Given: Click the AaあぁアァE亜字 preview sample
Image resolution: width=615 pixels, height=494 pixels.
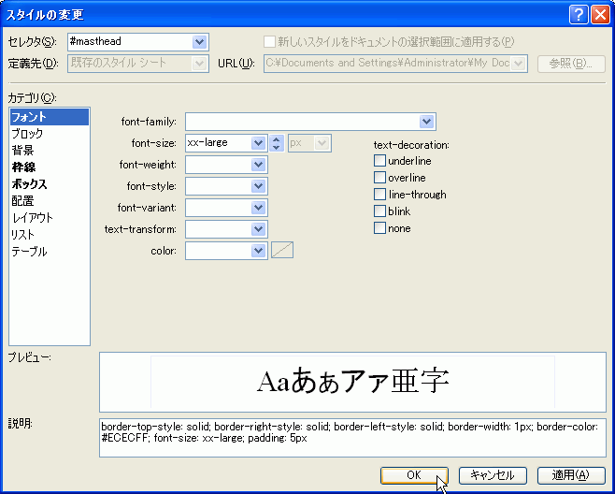Looking at the screenshot, I should coord(352,382).
